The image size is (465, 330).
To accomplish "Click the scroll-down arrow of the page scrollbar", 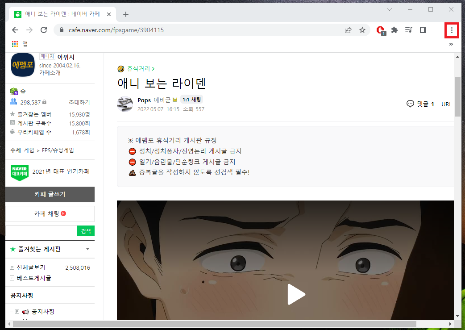I will [x=457, y=316].
